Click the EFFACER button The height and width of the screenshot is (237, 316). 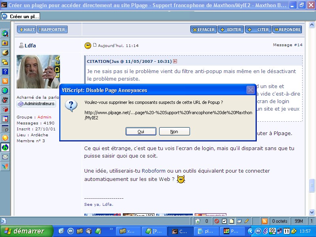click(x=203, y=30)
